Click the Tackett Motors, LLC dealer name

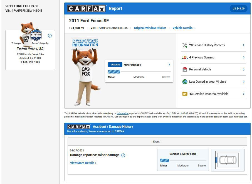coord(30,48)
